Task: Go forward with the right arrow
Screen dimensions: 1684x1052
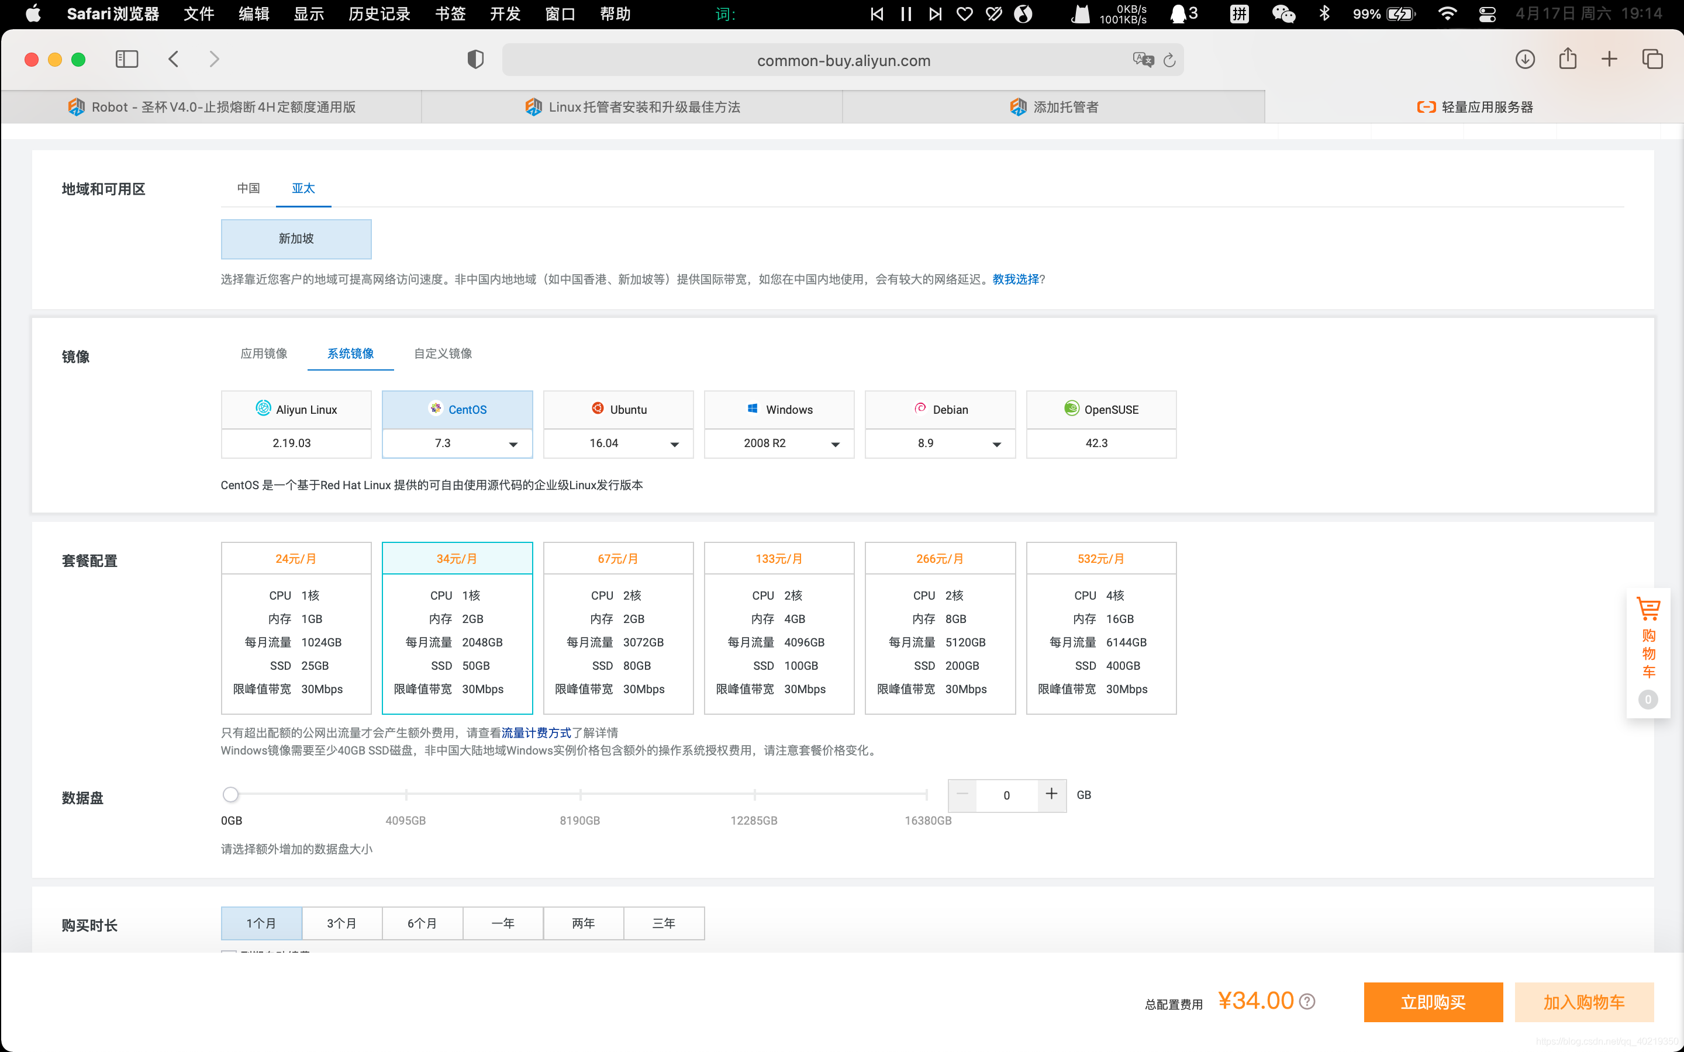Action: tap(215, 59)
